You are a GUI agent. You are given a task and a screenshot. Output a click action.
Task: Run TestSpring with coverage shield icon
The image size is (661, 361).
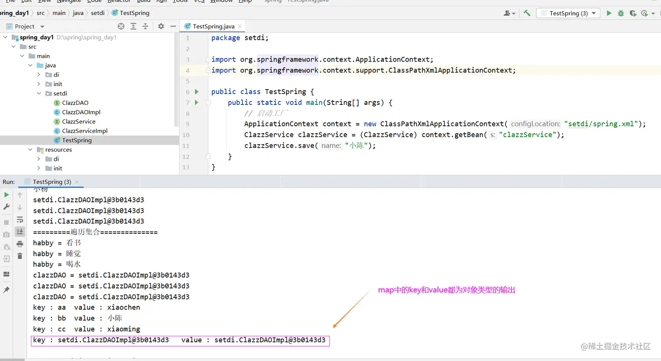[633, 13]
